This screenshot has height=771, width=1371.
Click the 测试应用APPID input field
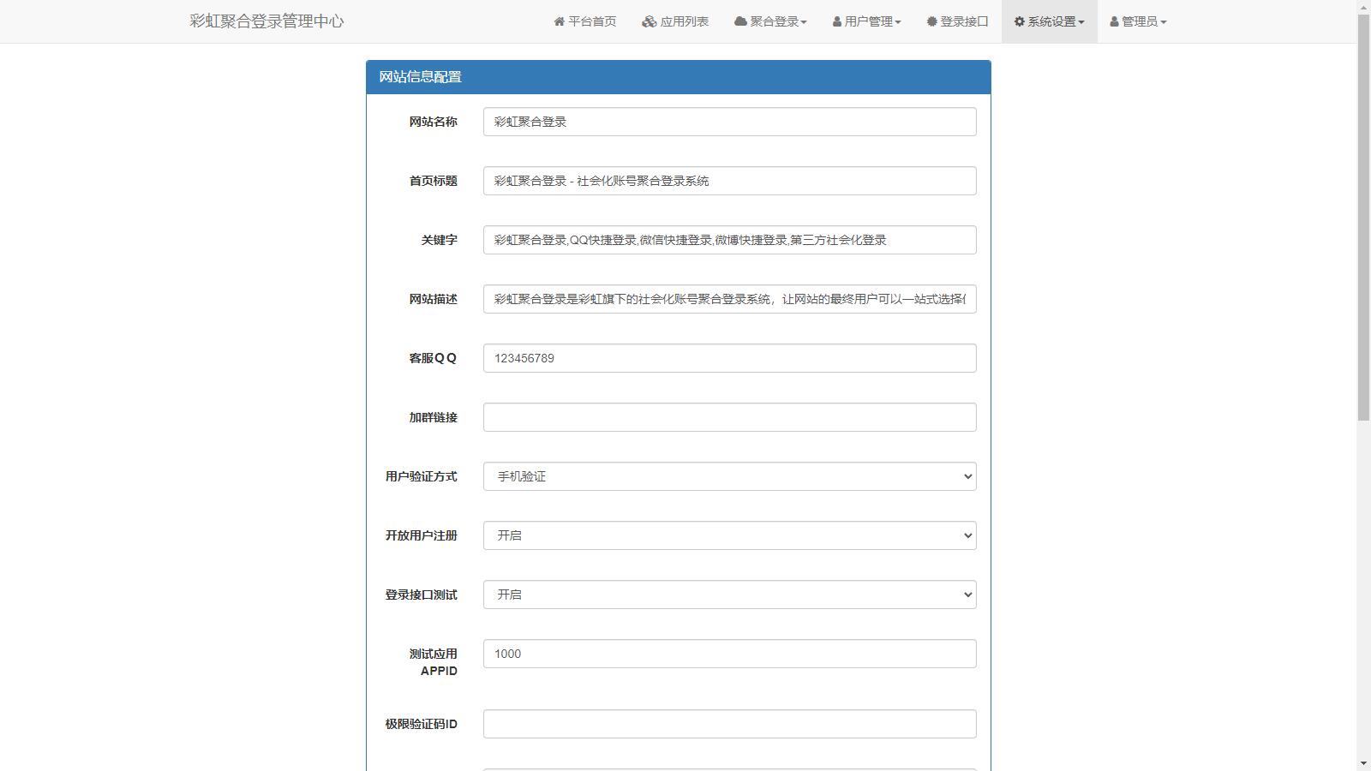point(729,654)
